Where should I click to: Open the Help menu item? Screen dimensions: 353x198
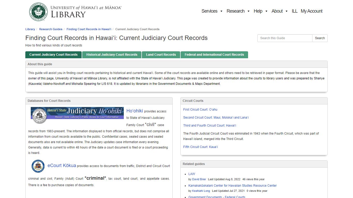tap(258, 11)
